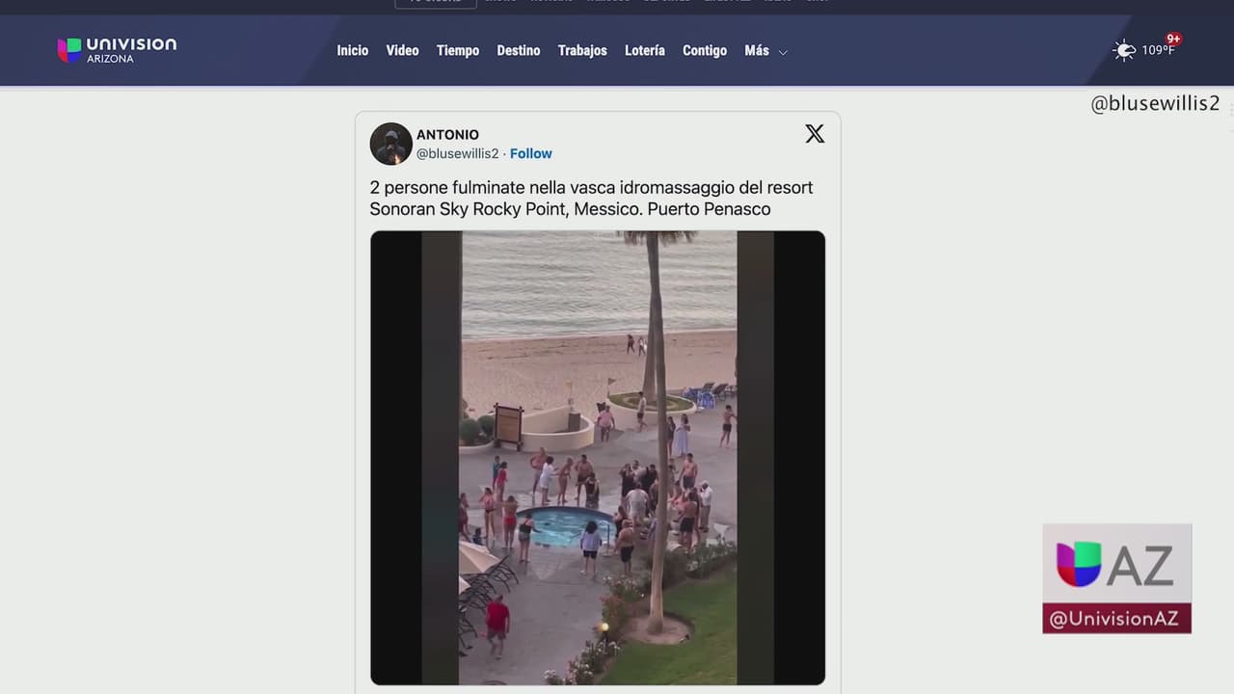Expand the Más menu chevron
The height and width of the screenshot is (694, 1234).
tap(783, 52)
